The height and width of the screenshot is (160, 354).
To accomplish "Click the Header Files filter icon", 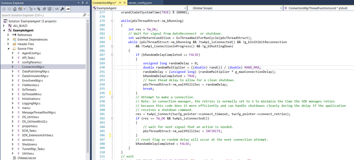I will click(15, 44).
